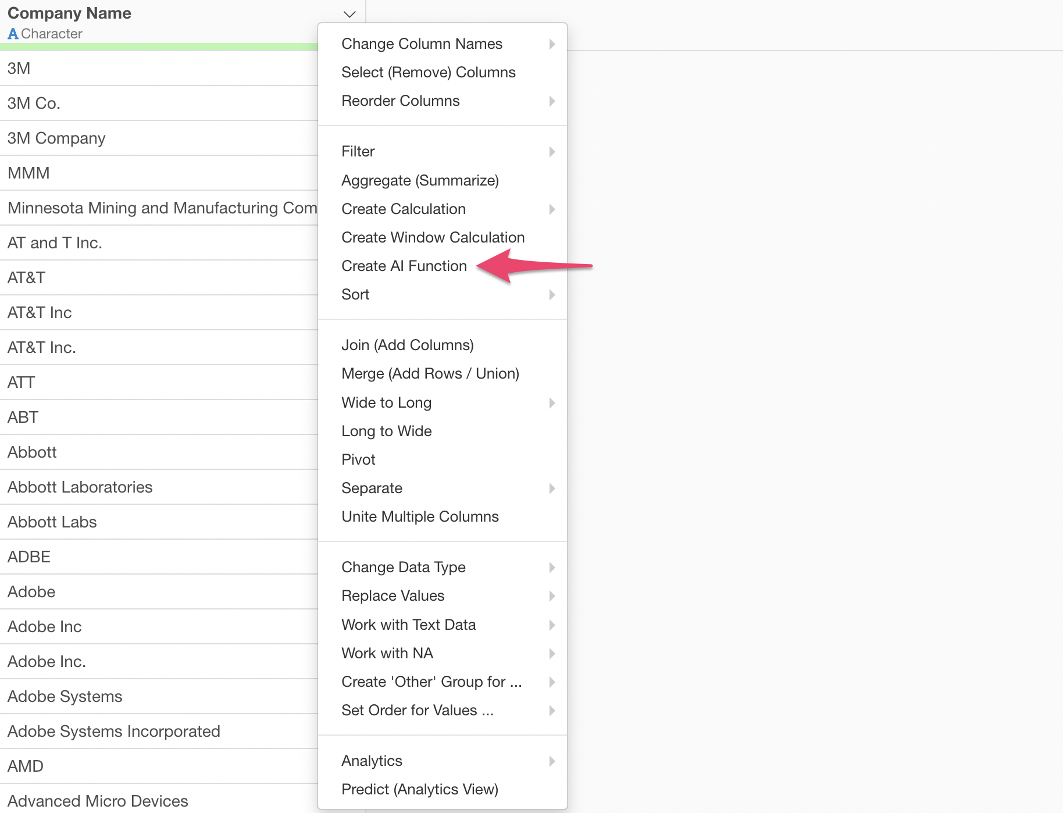Click Aggregate (Summarize) option
The width and height of the screenshot is (1063, 813).
tap(420, 180)
